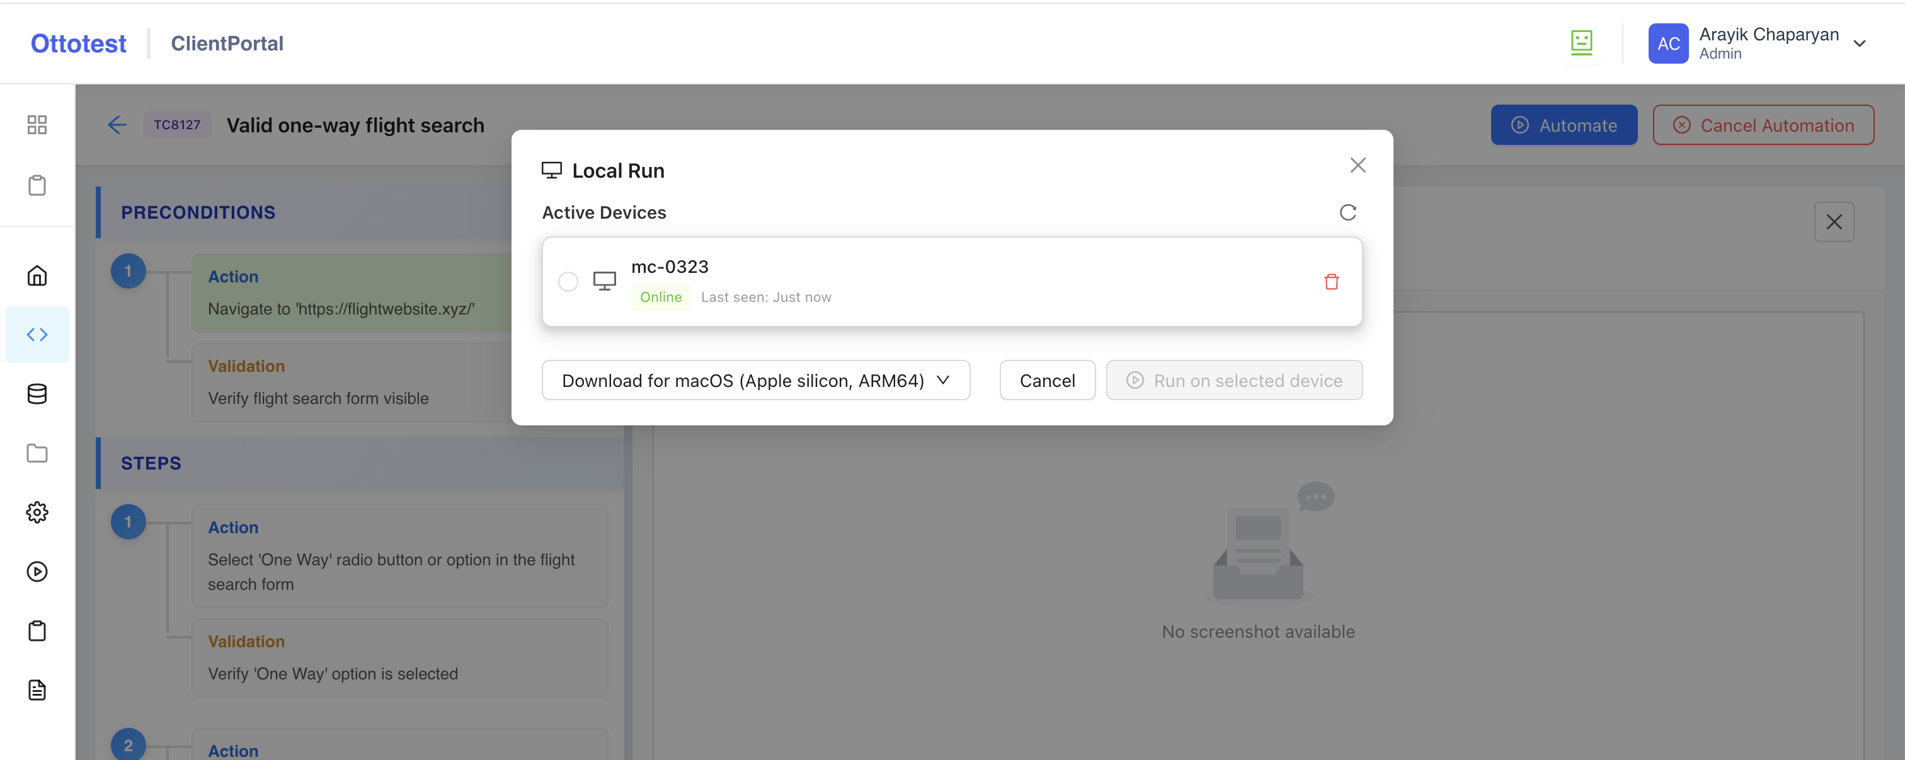
Task: Open the Download for macOS dropdown
Action: coord(755,381)
